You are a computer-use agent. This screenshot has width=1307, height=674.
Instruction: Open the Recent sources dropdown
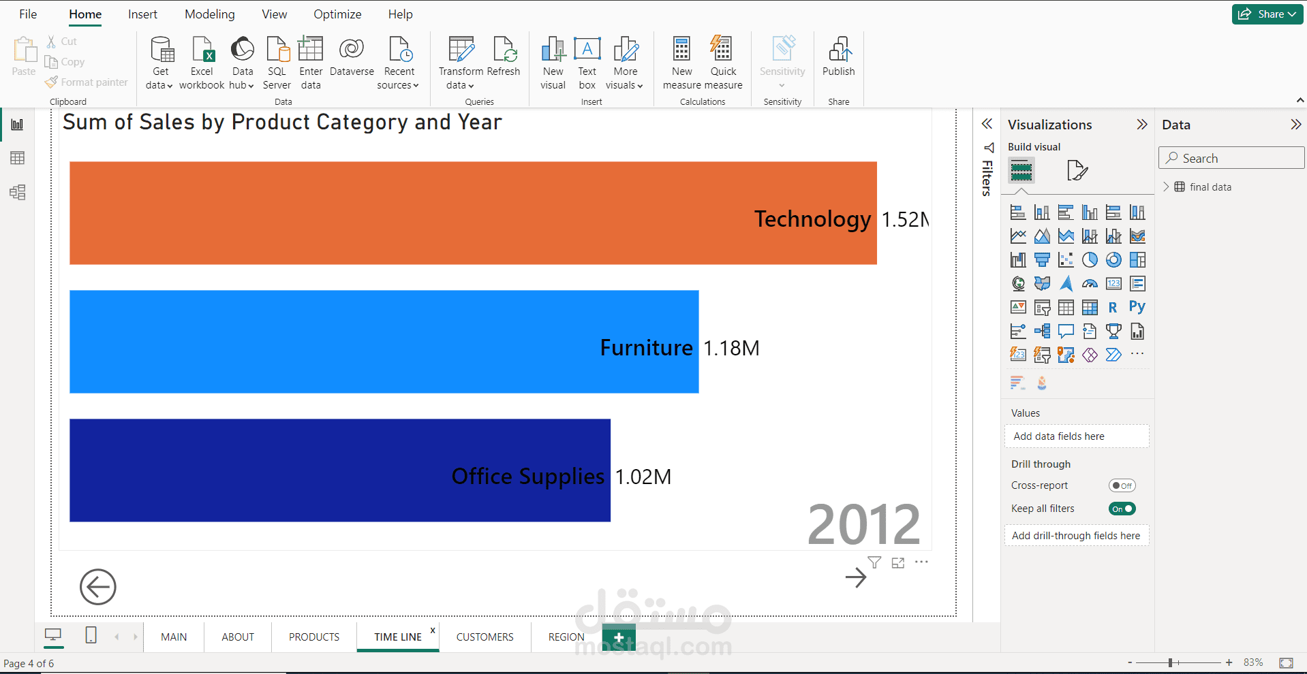[399, 63]
